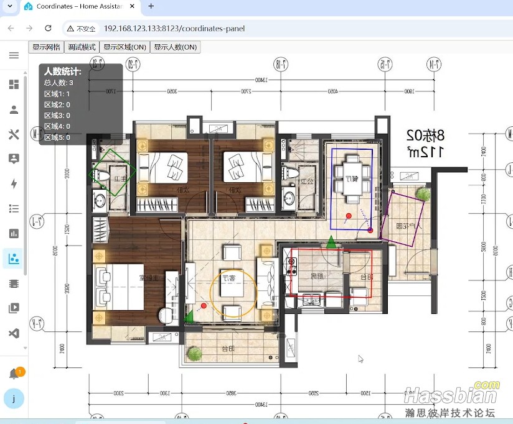Toggle the 显示区域(ON) button
This screenshot has width=513, height=424.
point(125,47)
